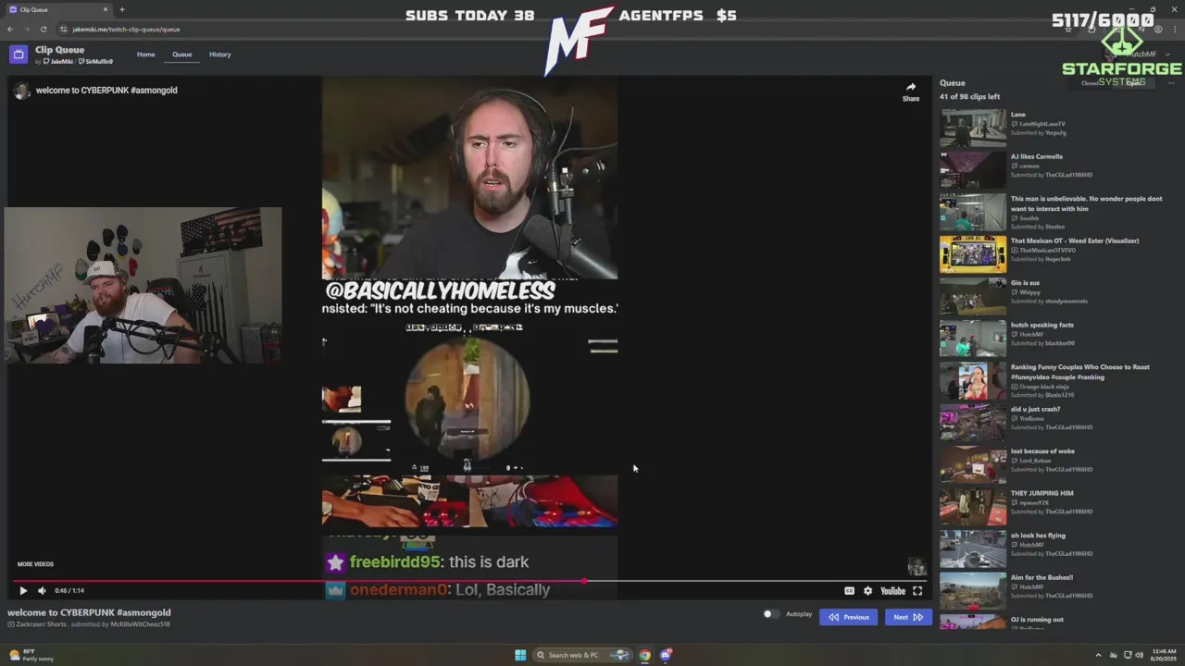Click the Clip Queue logo icon

(19, 55)
